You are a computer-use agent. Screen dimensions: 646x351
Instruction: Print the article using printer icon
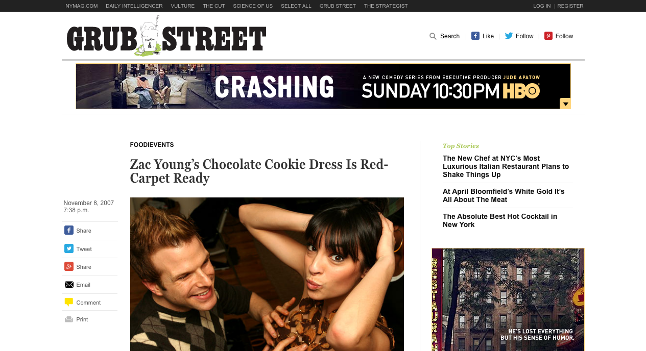point(69,319)
